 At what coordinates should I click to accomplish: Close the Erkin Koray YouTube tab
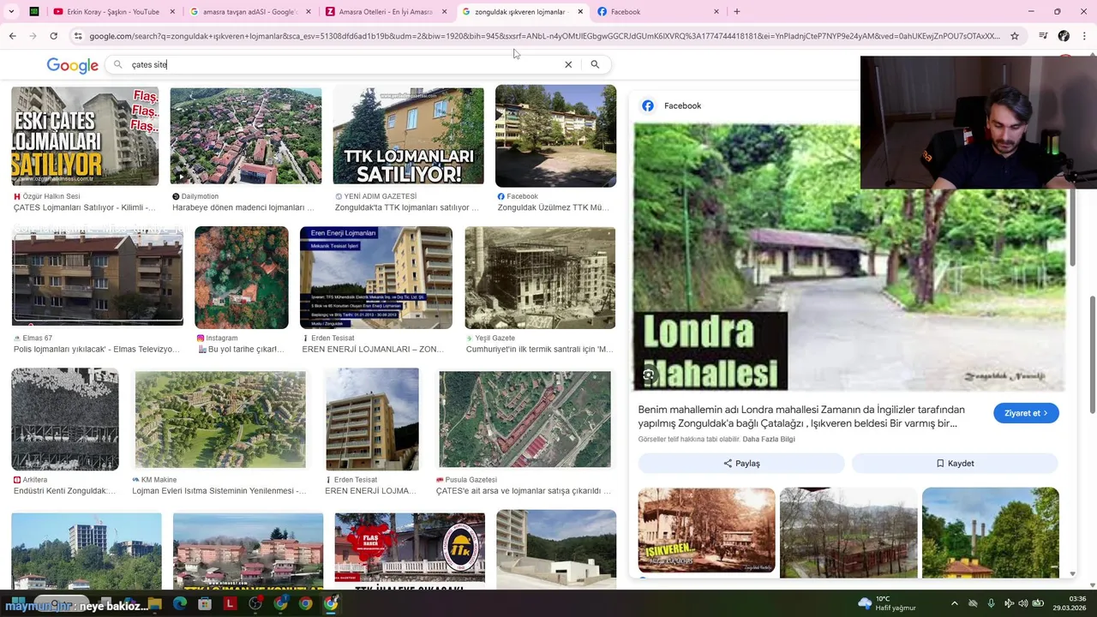click(172, 12)
